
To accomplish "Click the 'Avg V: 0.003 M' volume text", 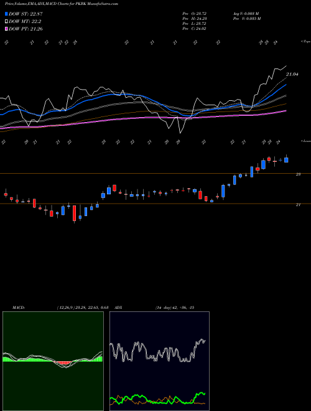I will (x=246, y=13).
